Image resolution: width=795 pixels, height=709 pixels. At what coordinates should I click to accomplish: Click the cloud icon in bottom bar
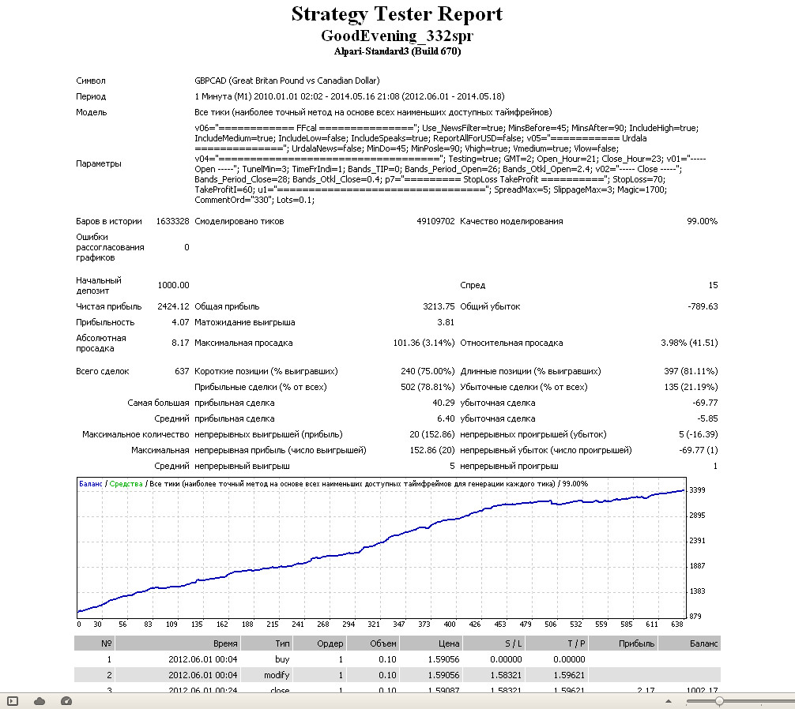(x=39, y=701)
